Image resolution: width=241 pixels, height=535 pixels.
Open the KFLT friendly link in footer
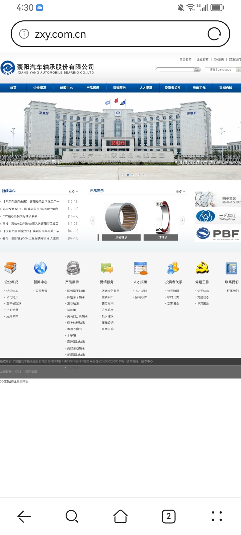pyautogui.click(x=18, y=372)
